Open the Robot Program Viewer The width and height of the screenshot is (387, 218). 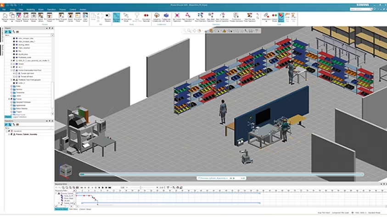click(60, 17)
